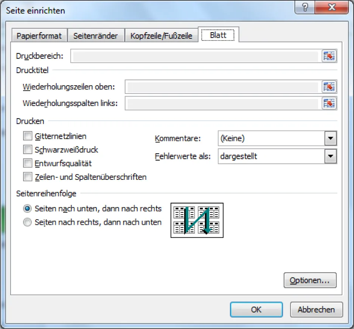The width and height of the screenshot is (354, 329).
Task: Open the Seitenränder tab
Action: [x=95, y=36]
